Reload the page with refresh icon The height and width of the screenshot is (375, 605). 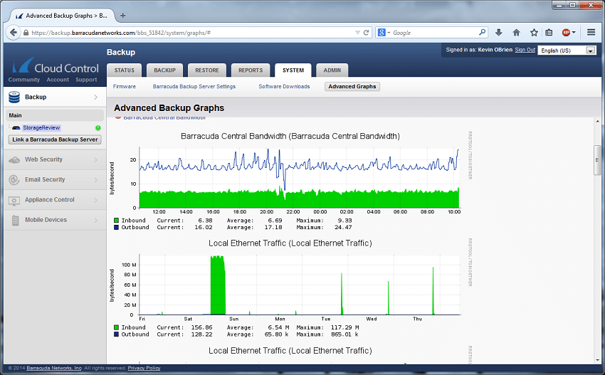[x=366, y=33]
